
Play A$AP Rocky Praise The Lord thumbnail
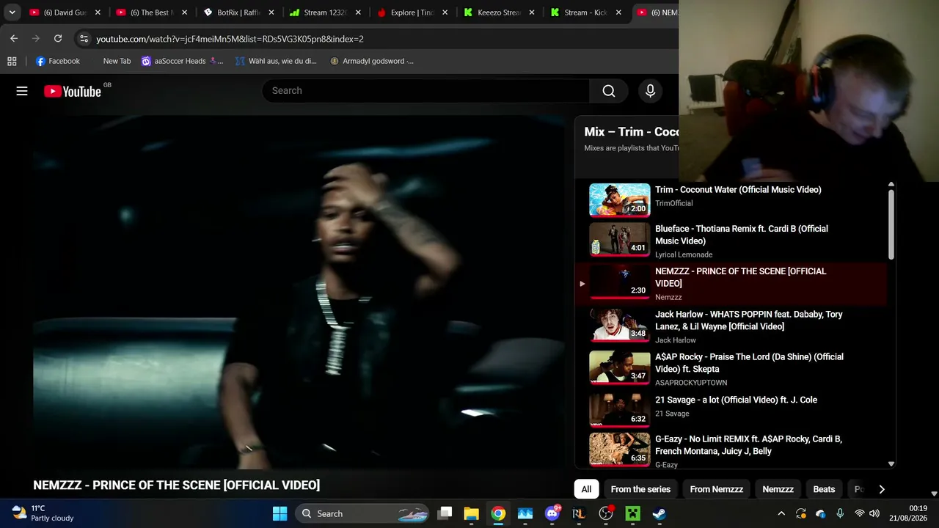tap(619, 367)
